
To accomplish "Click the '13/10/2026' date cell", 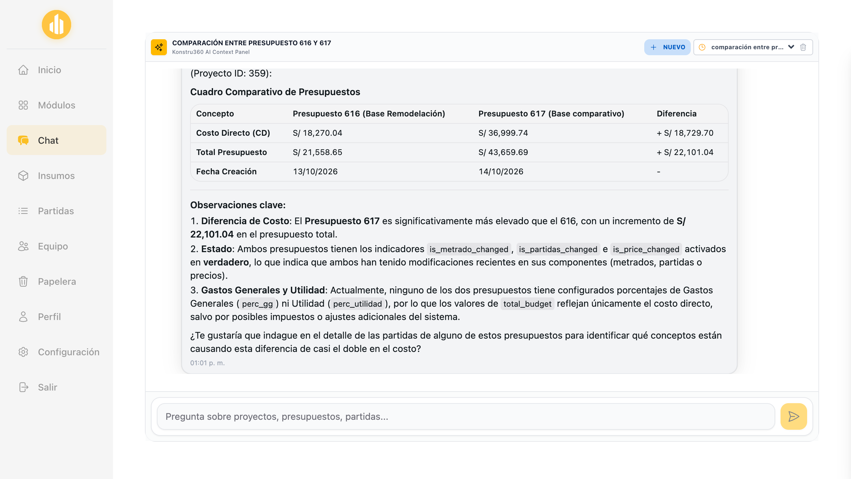I will click(315, 172).
